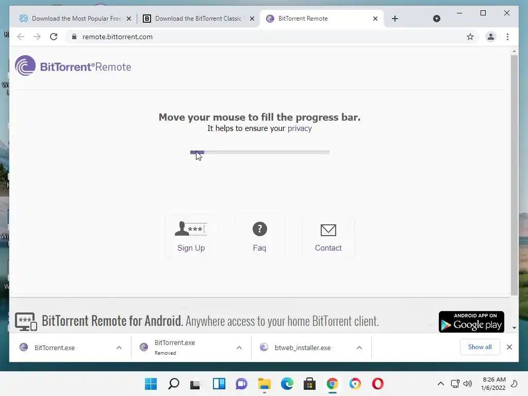This screenshot has width=528, height=396.
Task: Open the network status tray icon
Action: point(455,384)
